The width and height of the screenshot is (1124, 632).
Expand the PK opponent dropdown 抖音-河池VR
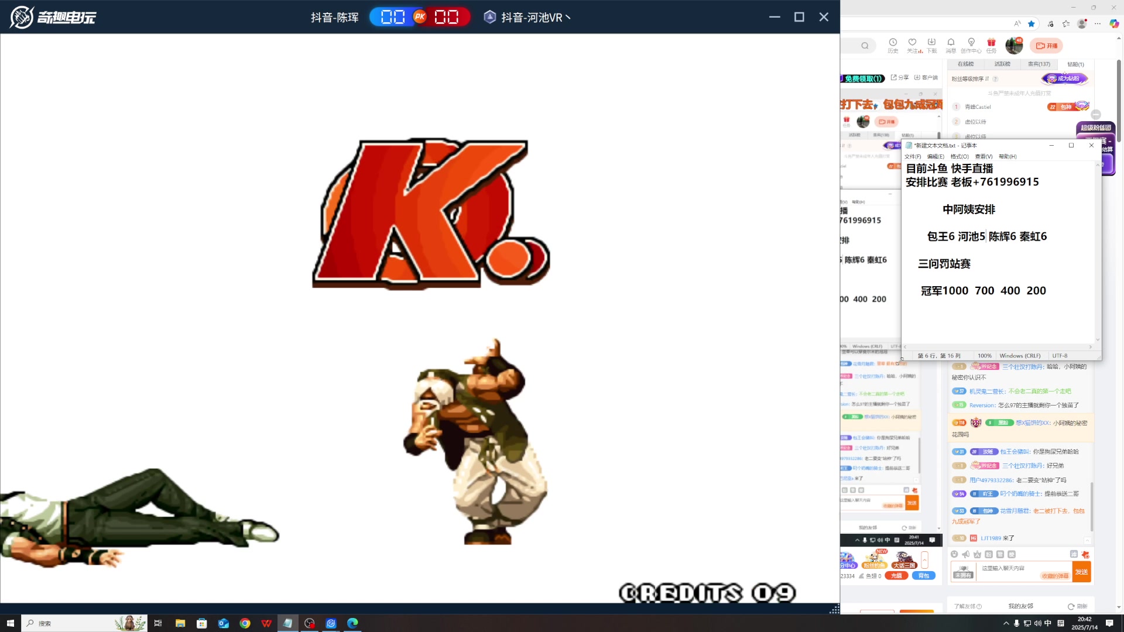click(x=527, y=17)
